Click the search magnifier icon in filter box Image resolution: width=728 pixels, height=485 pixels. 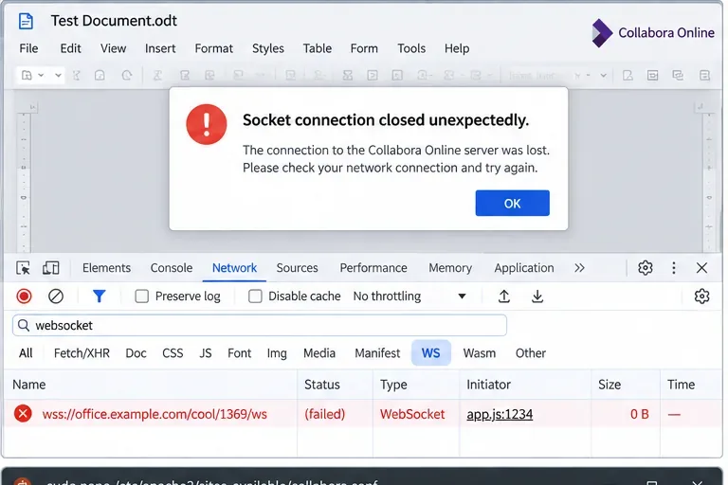point(24,325)
